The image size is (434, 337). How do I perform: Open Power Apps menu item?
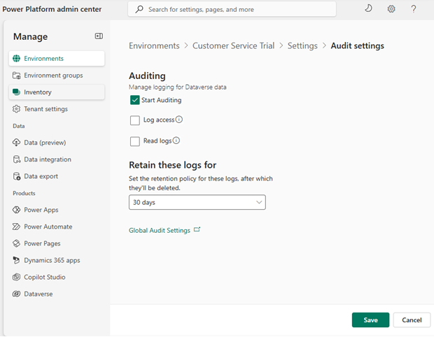[57, 210]
